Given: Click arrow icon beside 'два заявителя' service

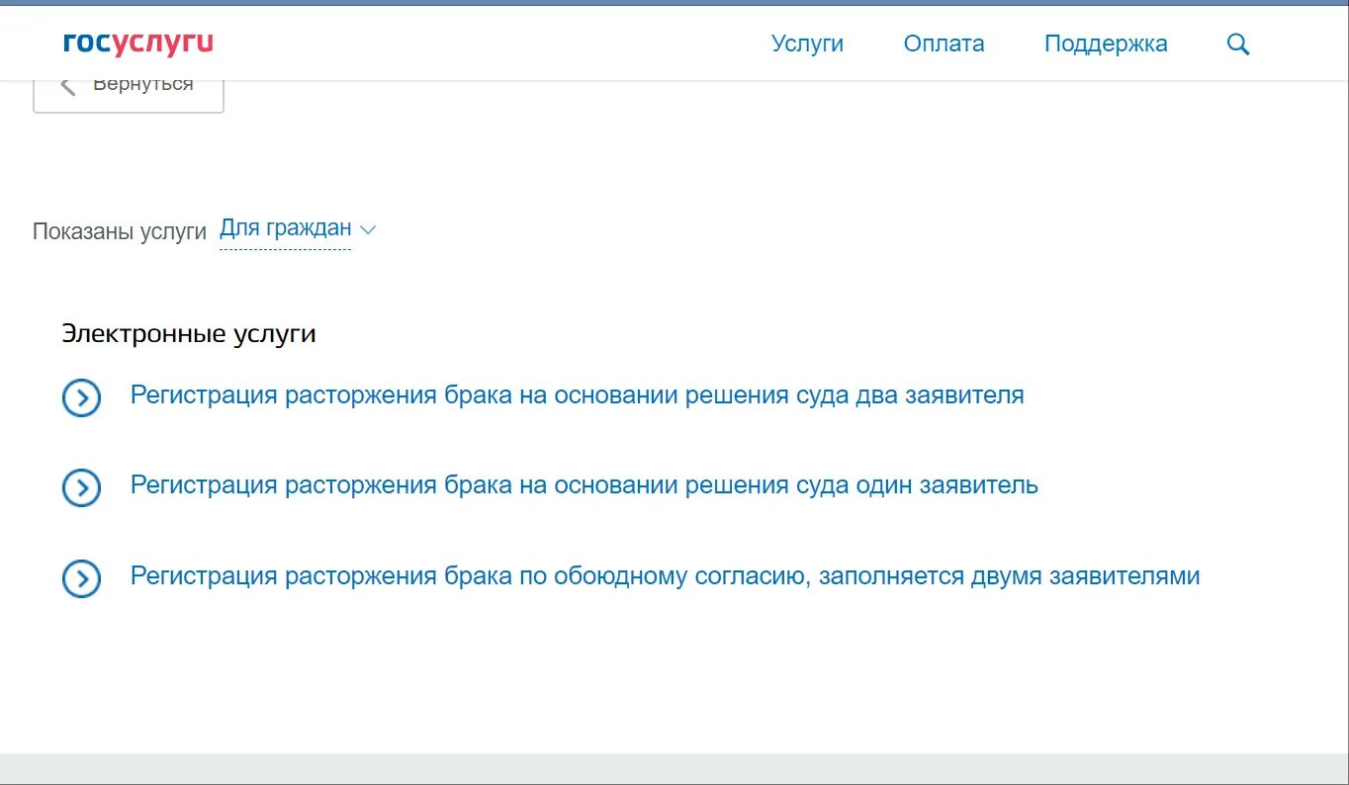Looking at the screenshot, I should (x=81, y=398).
